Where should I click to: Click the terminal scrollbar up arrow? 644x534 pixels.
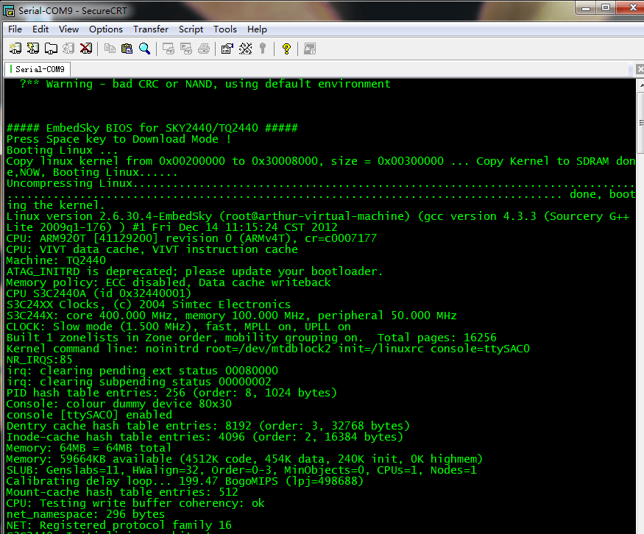coord(639,84)
